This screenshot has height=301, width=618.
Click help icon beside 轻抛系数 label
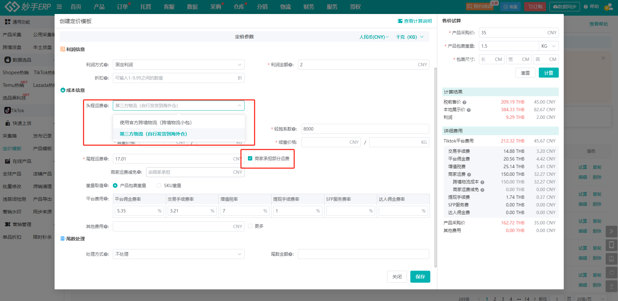click(x=294, y=129)
